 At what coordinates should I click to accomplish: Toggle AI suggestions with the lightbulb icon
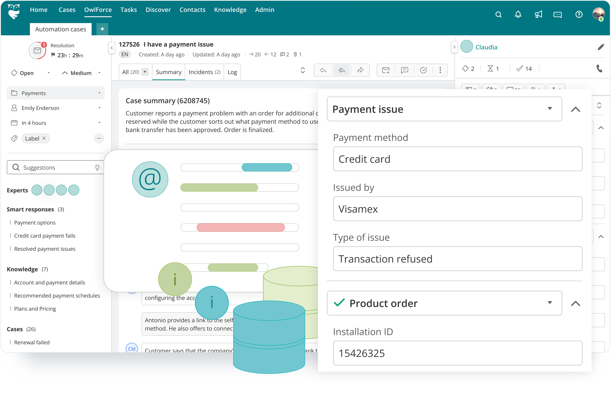pos(97,167)
